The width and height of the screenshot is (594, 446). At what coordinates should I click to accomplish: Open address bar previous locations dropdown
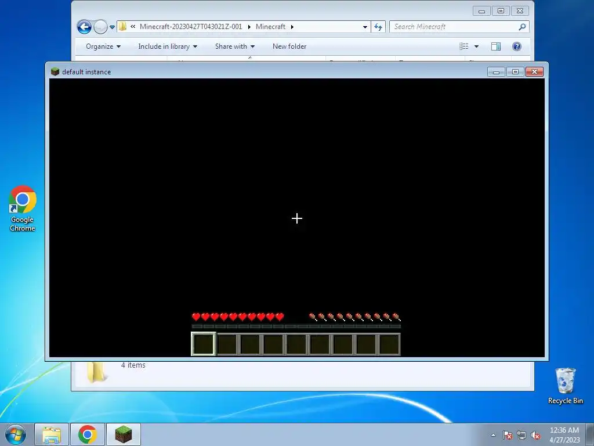(365, 27)
